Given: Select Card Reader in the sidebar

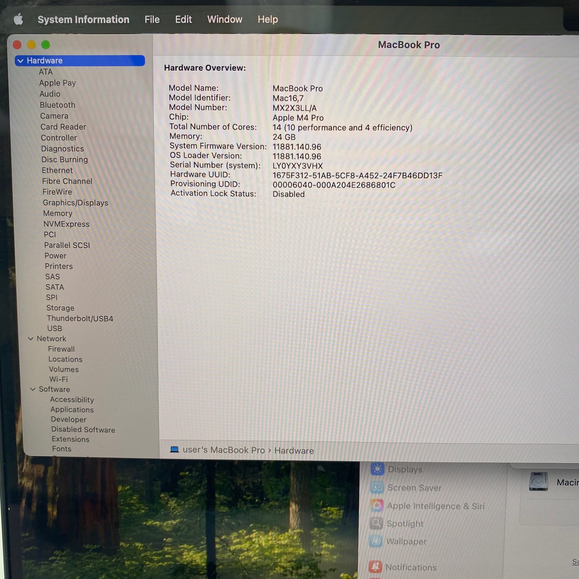Looking at the screenshot, I should point(63,127).
